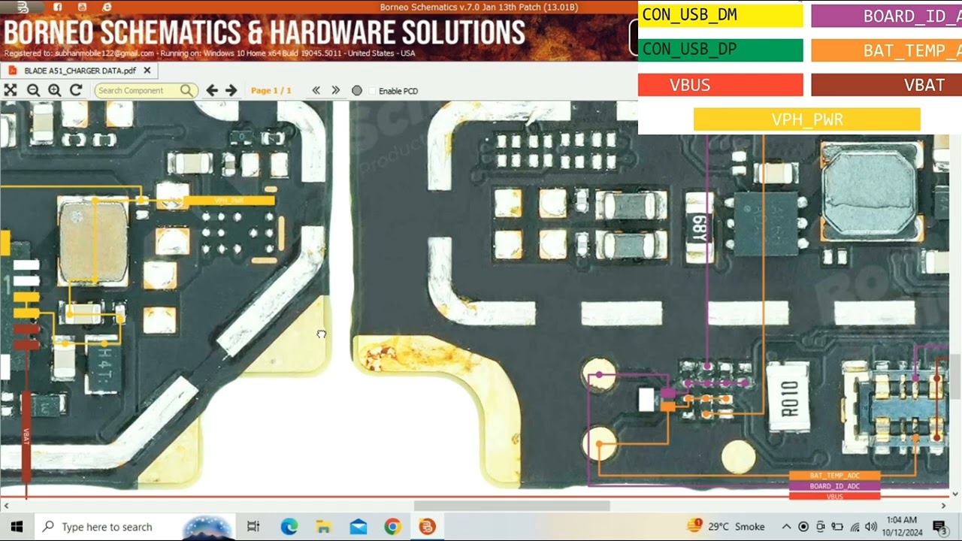Click the Page 1 / 1 indicator
Viewport: 962px width, 541px height.
[271, 91]
